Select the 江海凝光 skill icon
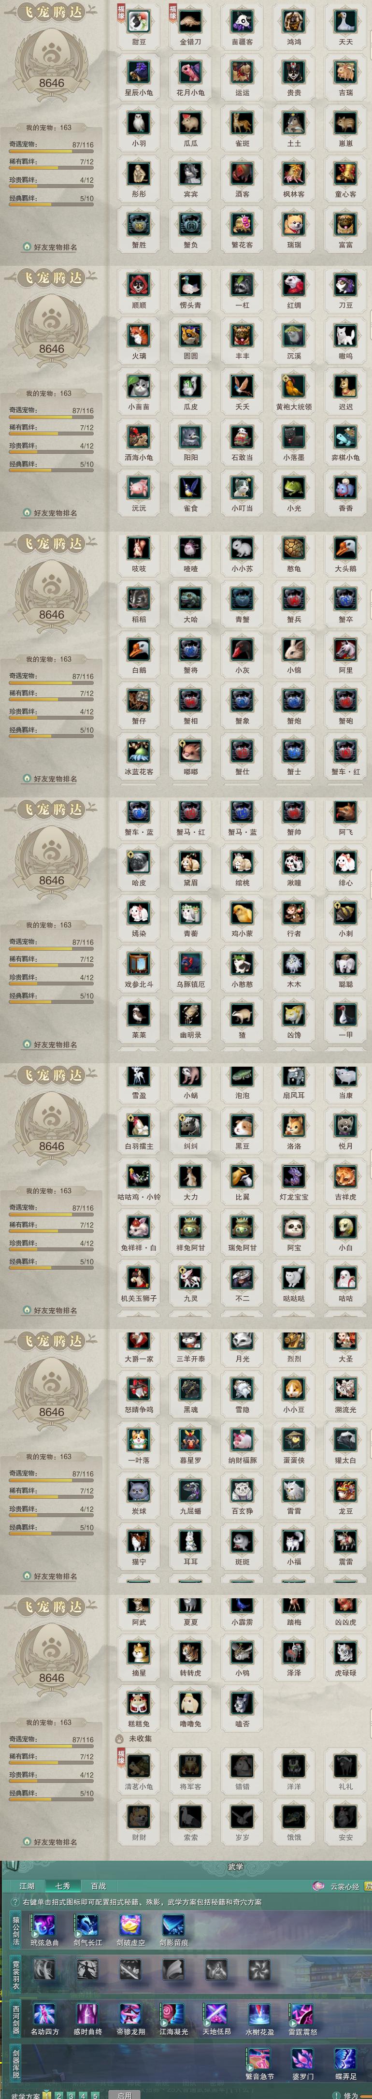372x2099 pixels. (x=172, y=2014)
